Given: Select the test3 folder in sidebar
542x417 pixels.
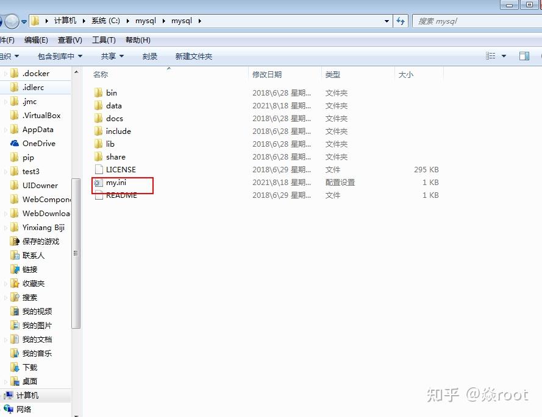Looking at the screenshot, I should click(x=30, y=171).
